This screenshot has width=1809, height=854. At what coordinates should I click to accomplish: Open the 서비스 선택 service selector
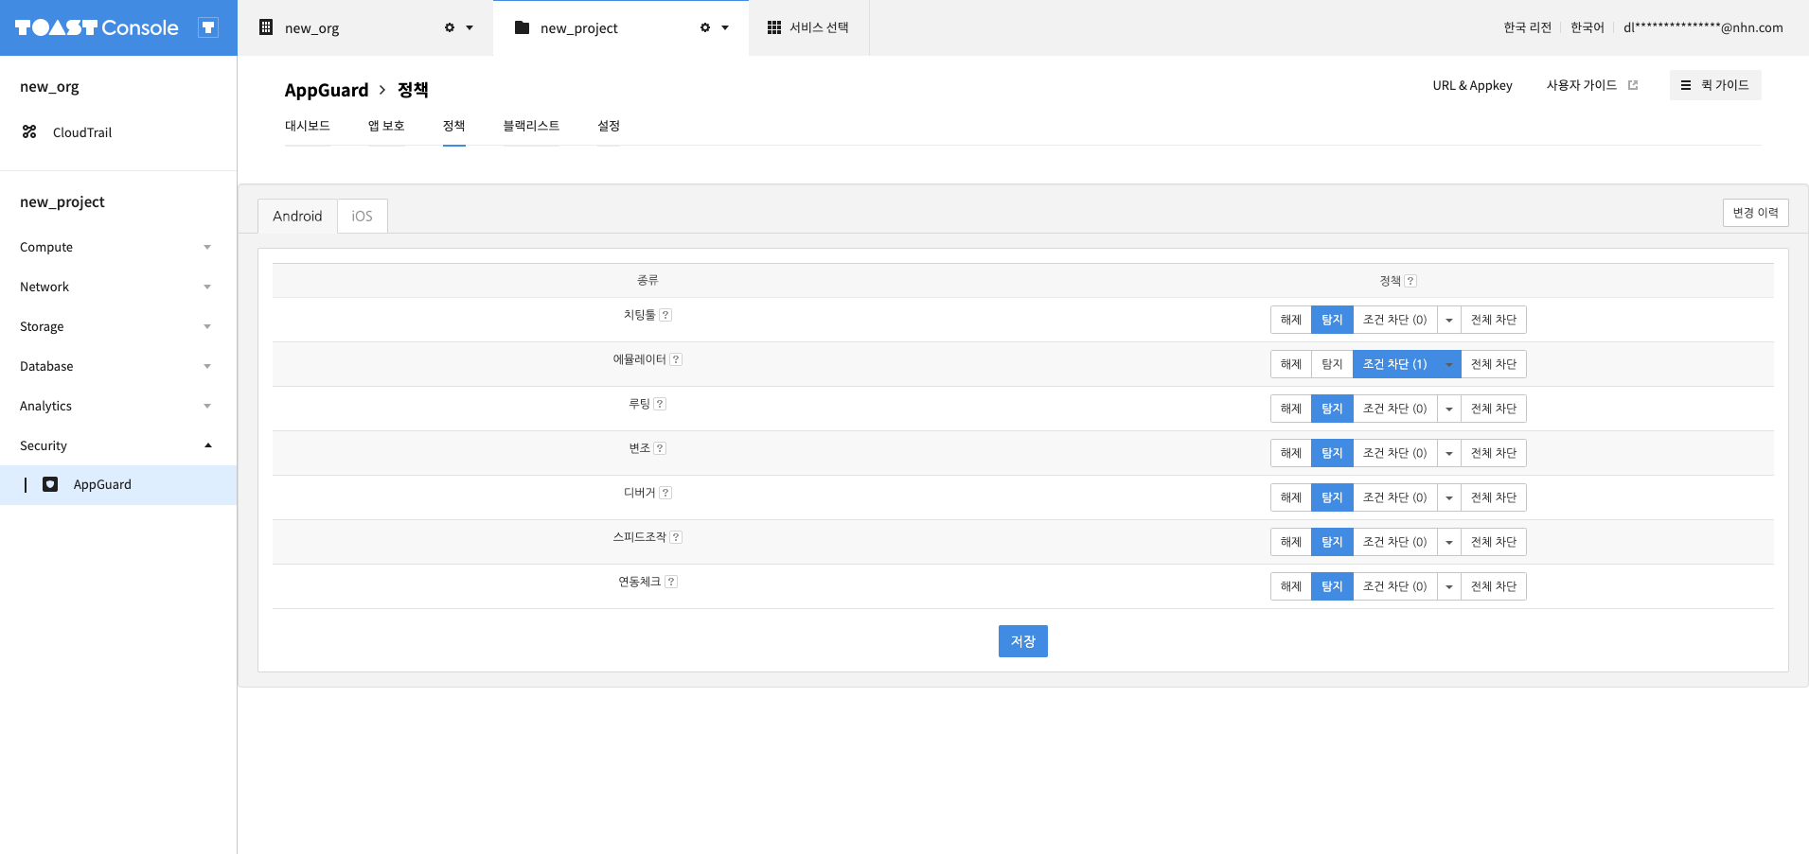click(808, 27)
